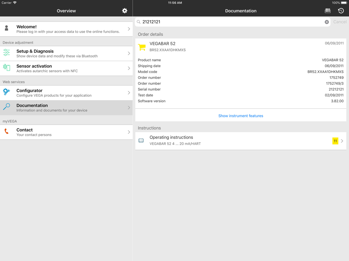This screenshot has width=349, height=261.
Task: Open search history clock icon
Action: 341,11
